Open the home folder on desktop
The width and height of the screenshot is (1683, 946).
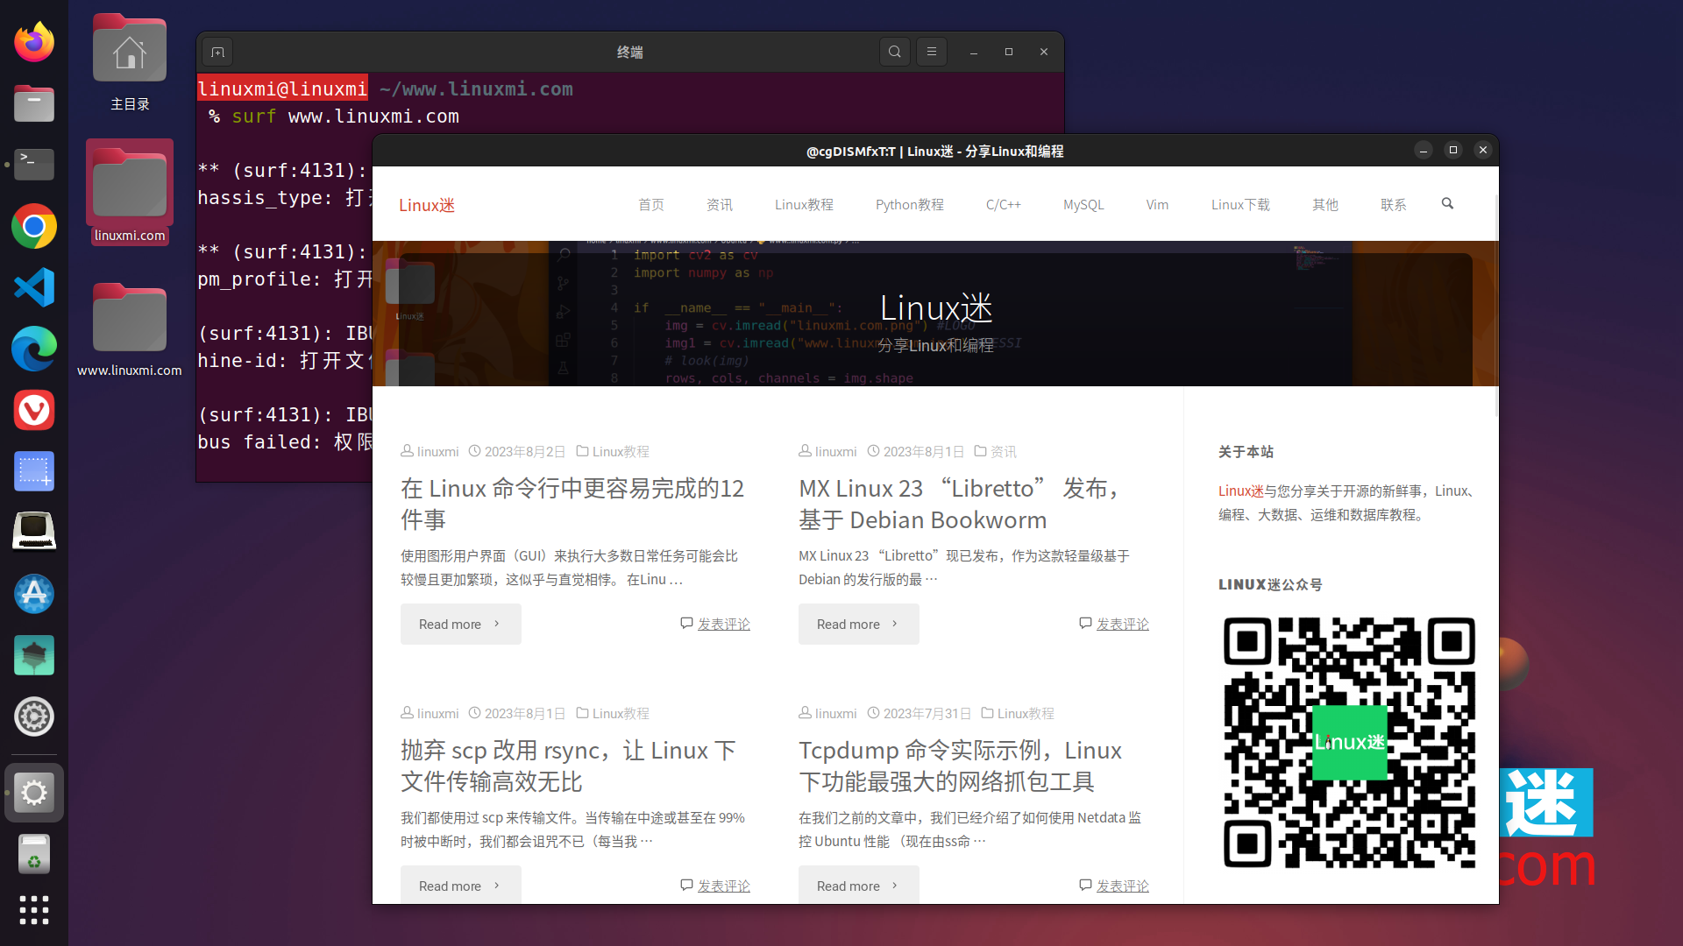(x=130, y=64)
